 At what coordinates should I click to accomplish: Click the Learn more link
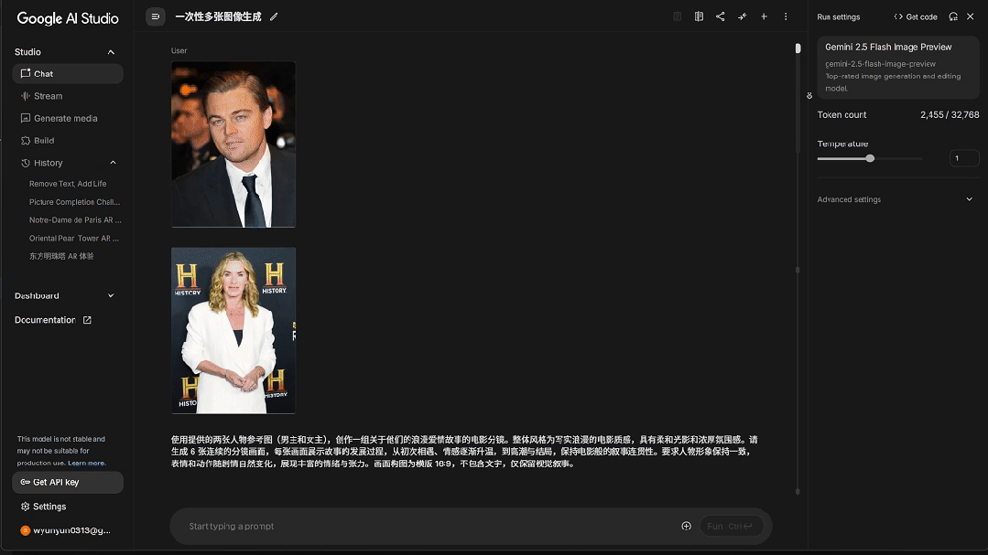point(87,462)
